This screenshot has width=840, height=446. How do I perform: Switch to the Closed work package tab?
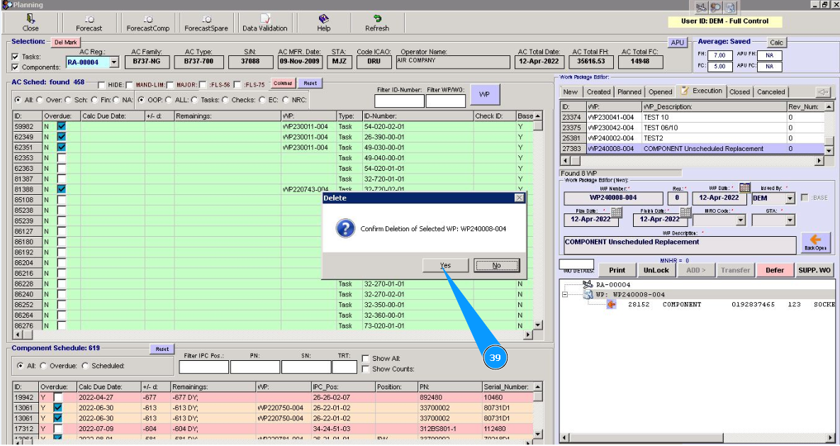point(739,91)
